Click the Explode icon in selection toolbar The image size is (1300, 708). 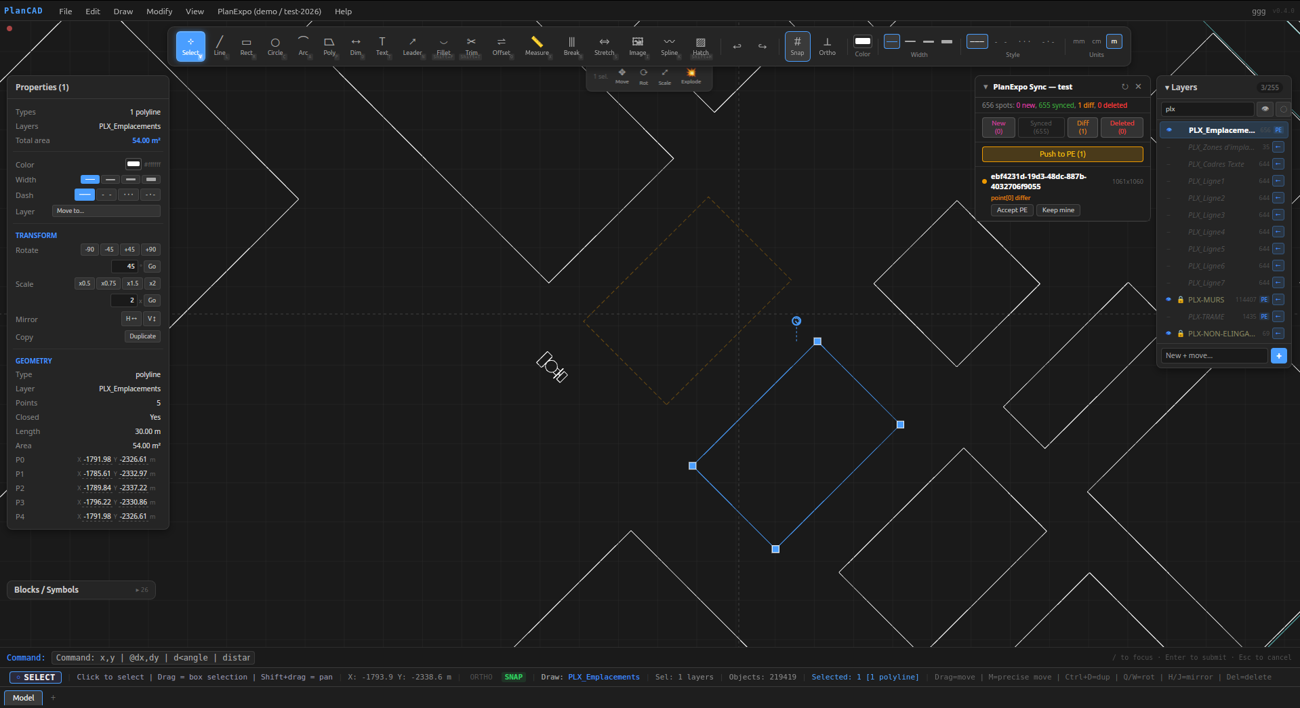(691, 76)
